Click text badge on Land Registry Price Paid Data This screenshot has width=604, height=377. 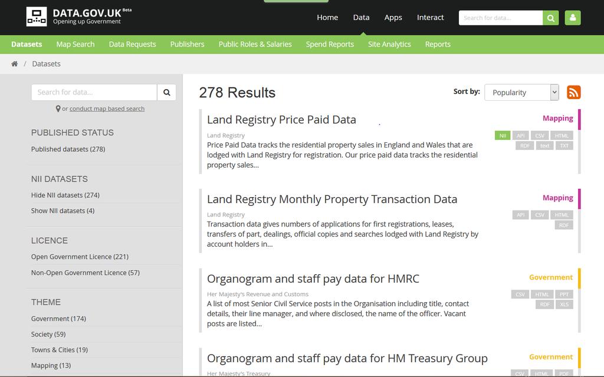click(544, 145)
